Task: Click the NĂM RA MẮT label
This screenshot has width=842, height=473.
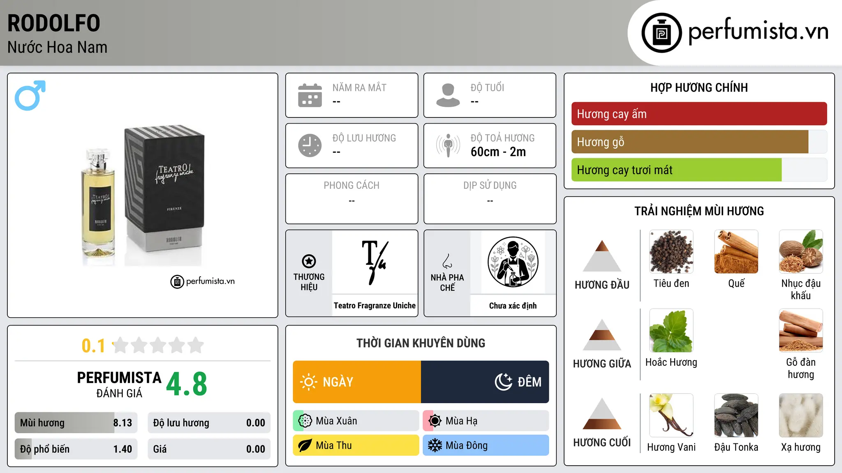Action: (359, 87)
